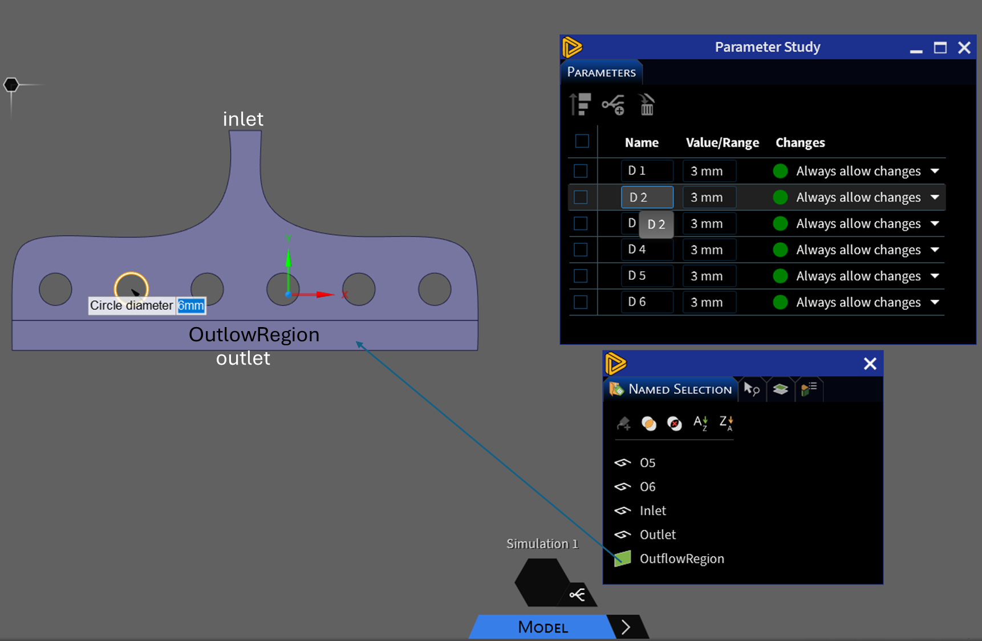This screenshot has height=641, width=982.
Task: Check the box for parameter D 1
Action: [581, 171]
